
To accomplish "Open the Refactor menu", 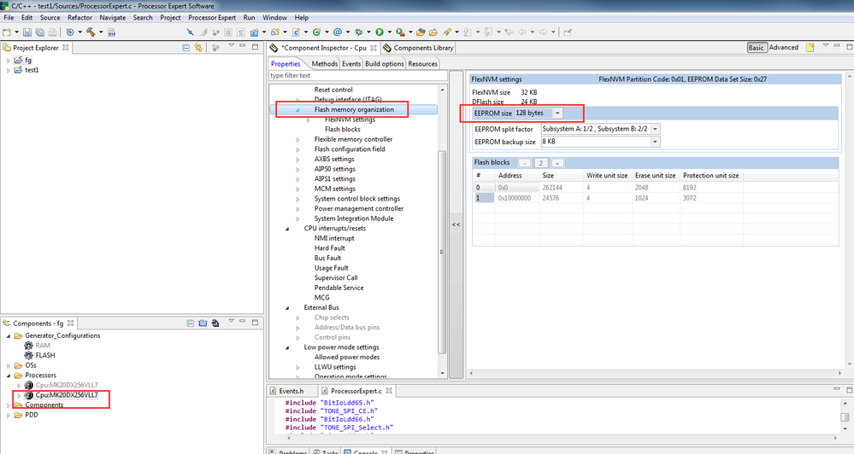I will tap(80, 17).
